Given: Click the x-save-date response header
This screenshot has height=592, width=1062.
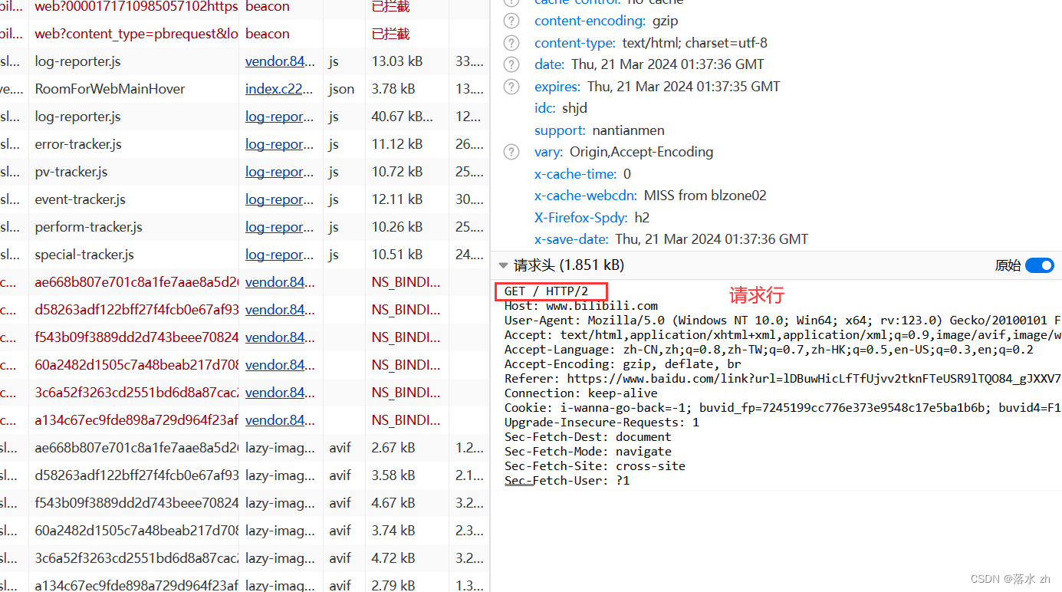Looking at the screenshot, I should click(671, 239).
